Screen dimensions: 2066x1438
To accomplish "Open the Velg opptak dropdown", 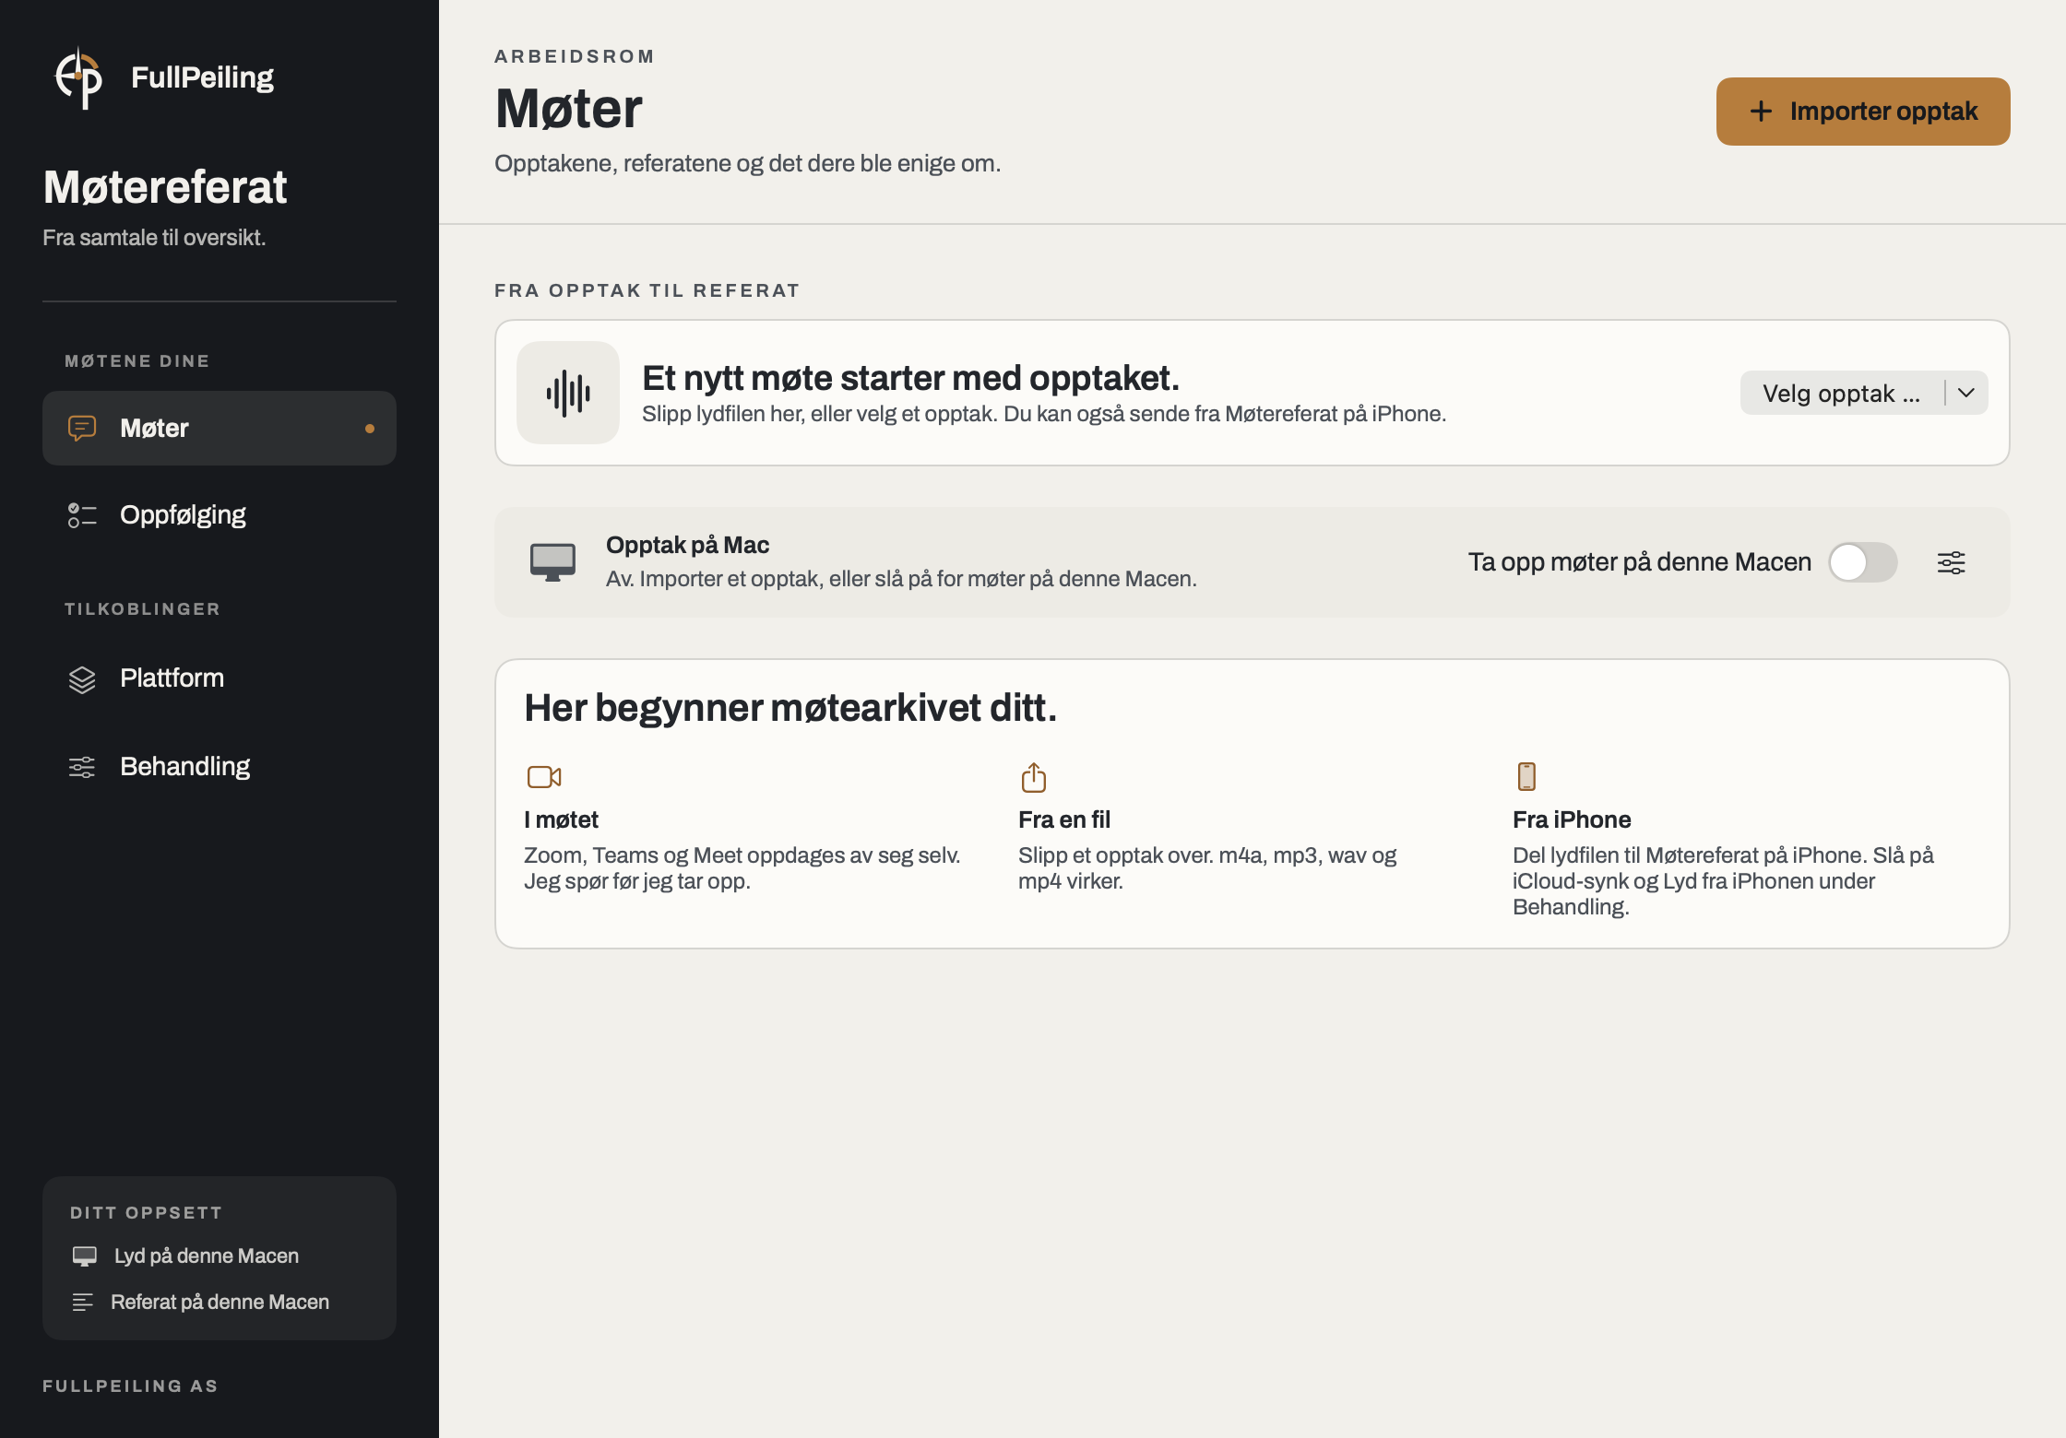I will coord(1864,394).
